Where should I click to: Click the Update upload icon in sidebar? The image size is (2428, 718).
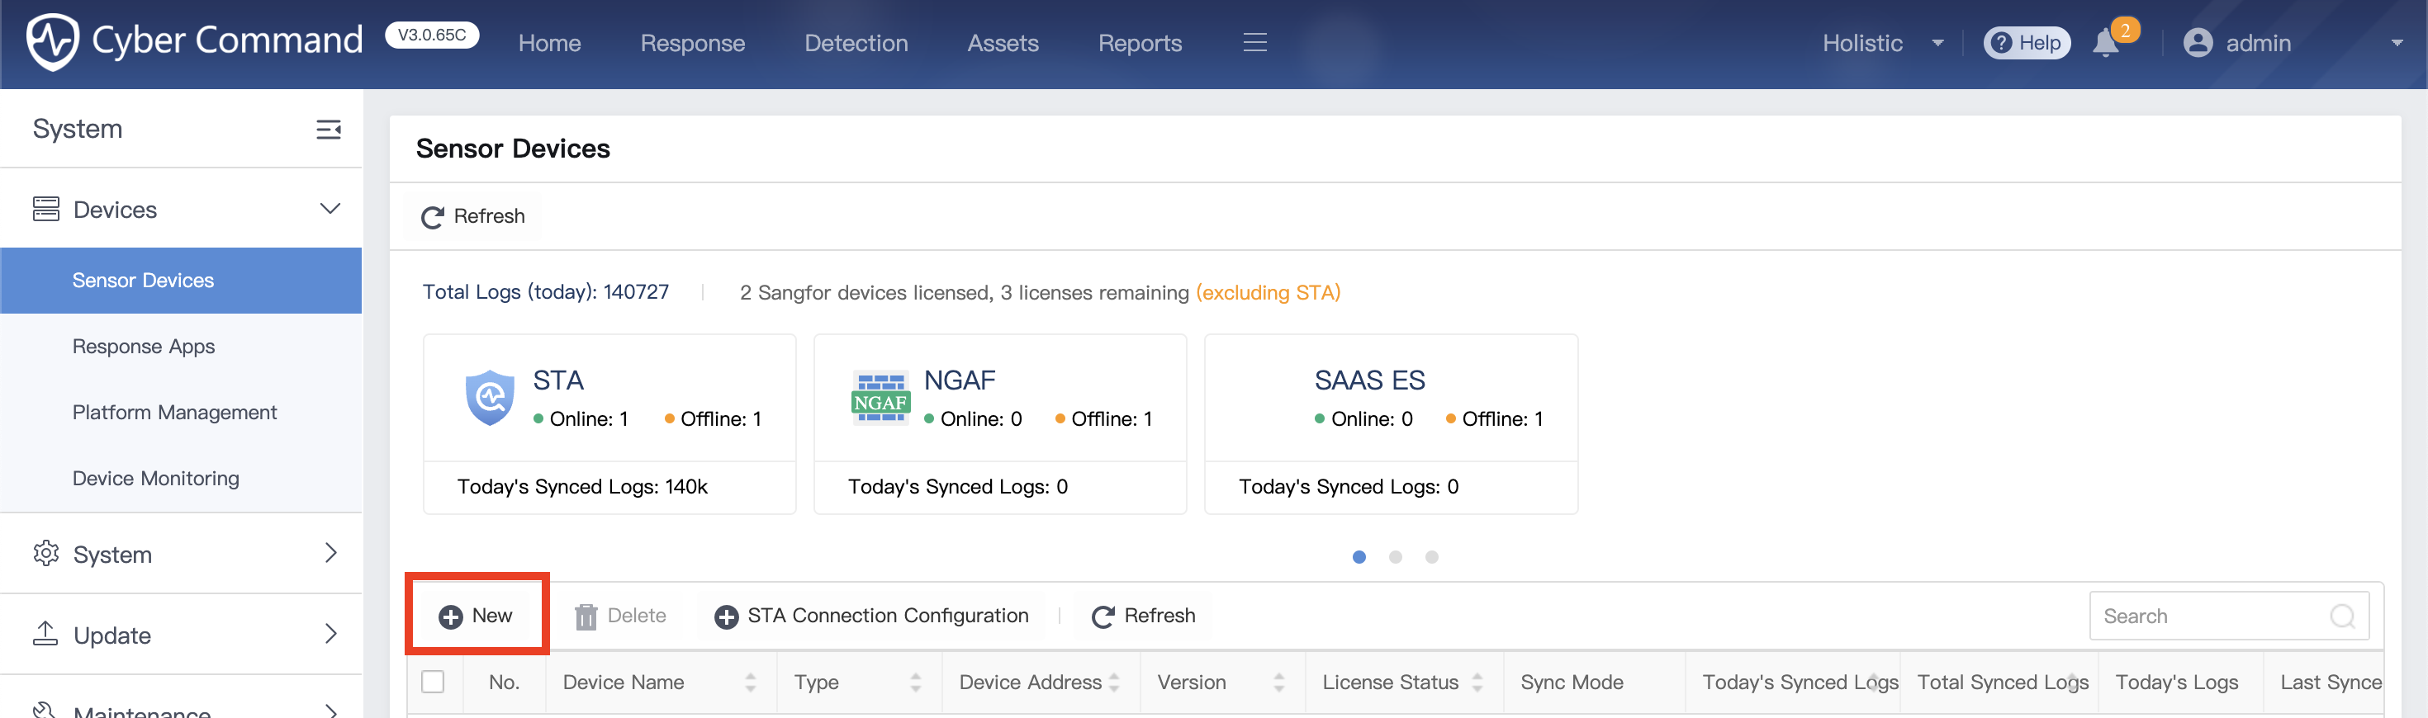click(45, 634)
